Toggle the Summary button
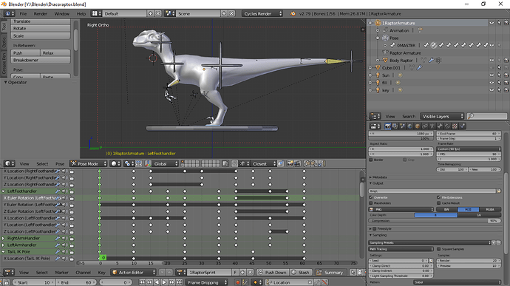Viewport: 510px width, 286px height. [330, 273]
